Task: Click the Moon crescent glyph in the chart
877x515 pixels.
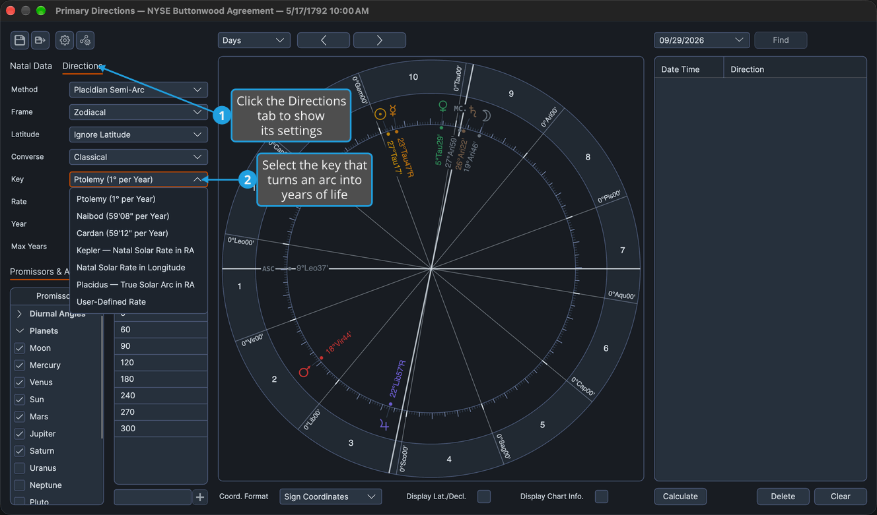Action: [x=486, y=115]
